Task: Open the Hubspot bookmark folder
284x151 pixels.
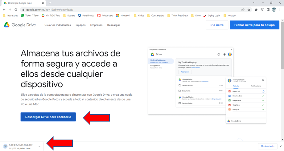Action: coord(230,16)
